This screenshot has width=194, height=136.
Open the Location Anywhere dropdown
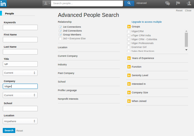tap(20, 121)
